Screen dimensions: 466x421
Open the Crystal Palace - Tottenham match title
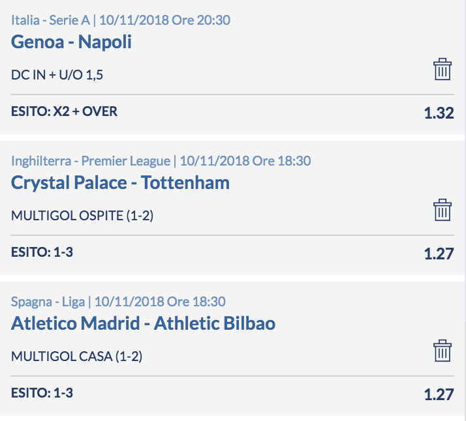(x=120, y=182)
